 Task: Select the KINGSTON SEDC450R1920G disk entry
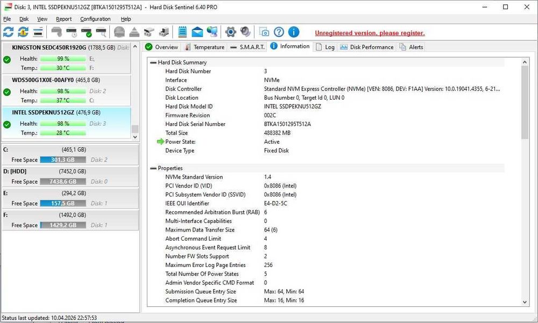tap(66, 58)
